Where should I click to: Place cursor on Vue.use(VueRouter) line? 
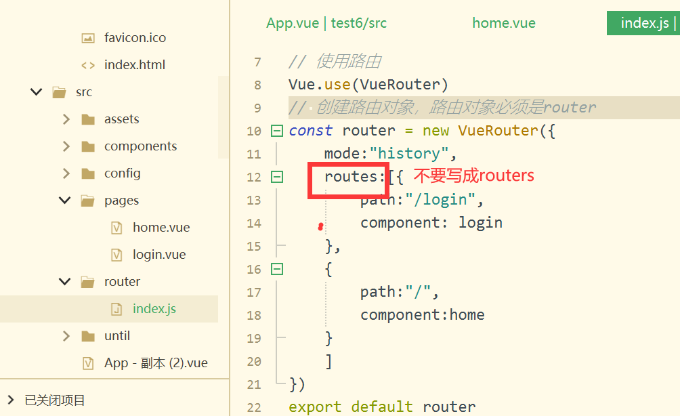click(368, 85)
